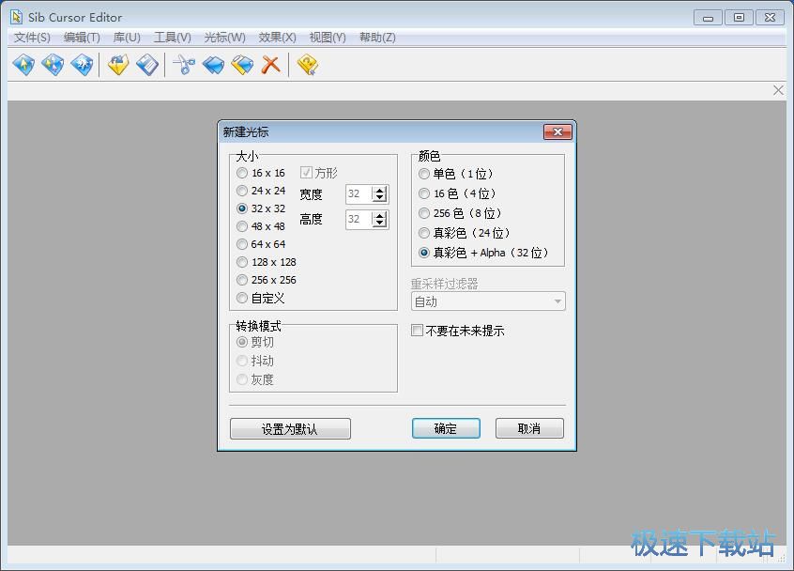The width and height of the screenshot is (794, 571).
Task: Select the Cut scissors icon
Action: [x=184, y=64]
